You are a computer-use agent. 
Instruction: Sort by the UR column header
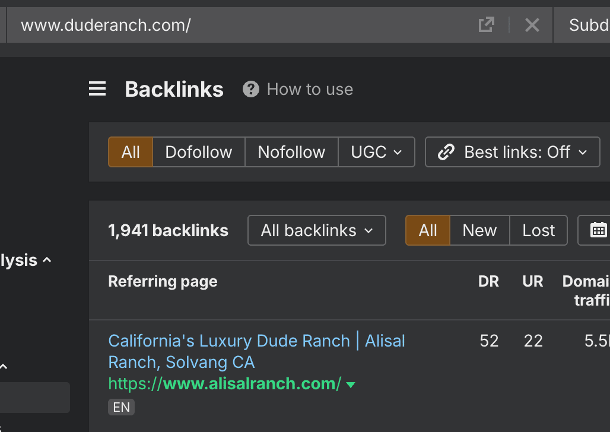[532, 281]
